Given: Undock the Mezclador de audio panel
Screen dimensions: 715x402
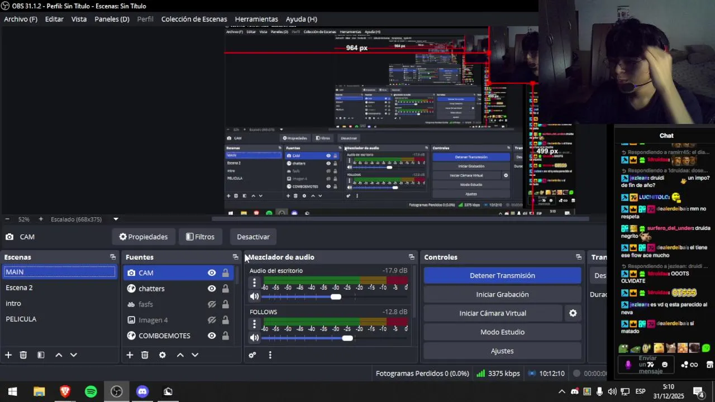Looking at the screenshot, I should pos(412,257).
